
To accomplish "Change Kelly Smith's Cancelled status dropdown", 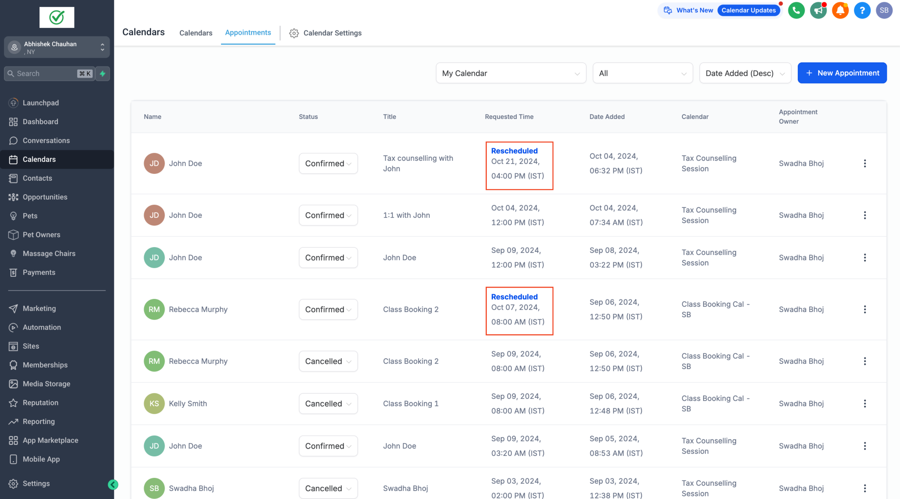I will (x=328, y=404).
